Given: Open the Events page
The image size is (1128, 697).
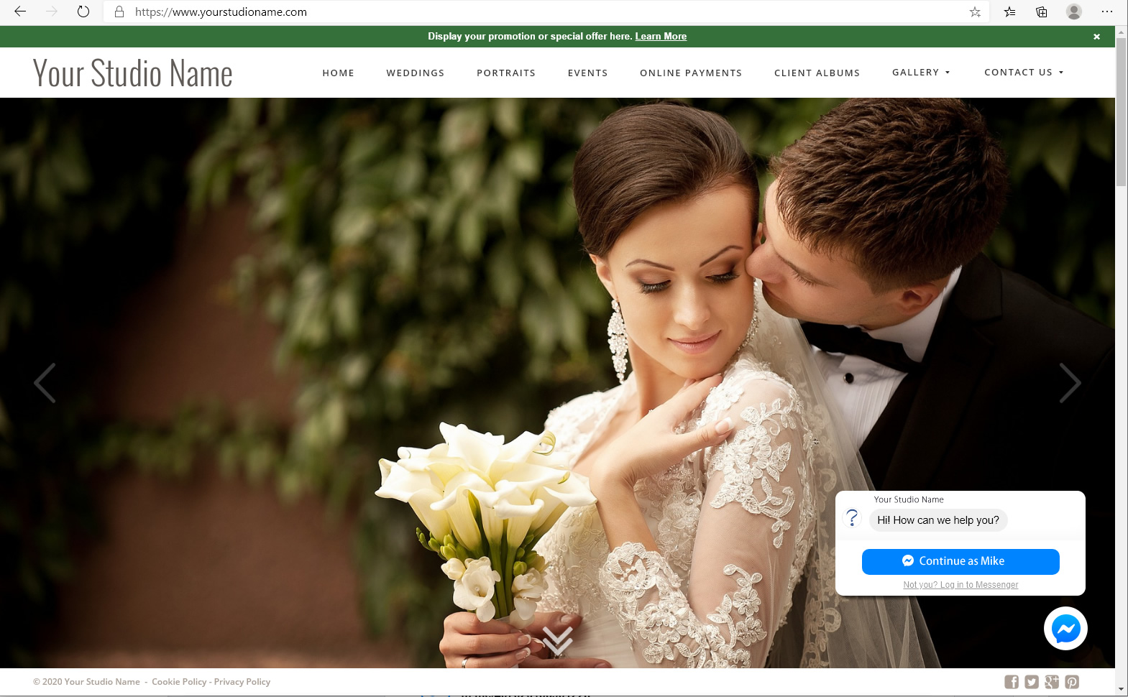Looking at the screenshot, I should [x=588, y=73].
